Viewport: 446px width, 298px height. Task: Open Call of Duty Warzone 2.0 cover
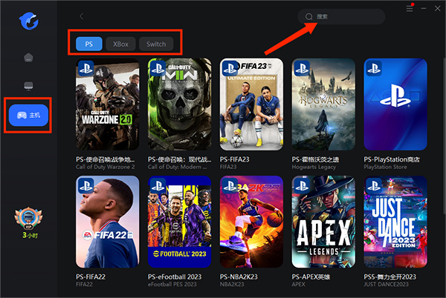point(107,105)
